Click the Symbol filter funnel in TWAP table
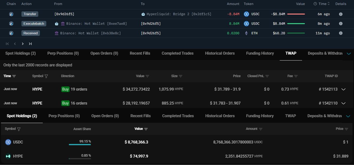Screen dimensions: 354x165 46,76
